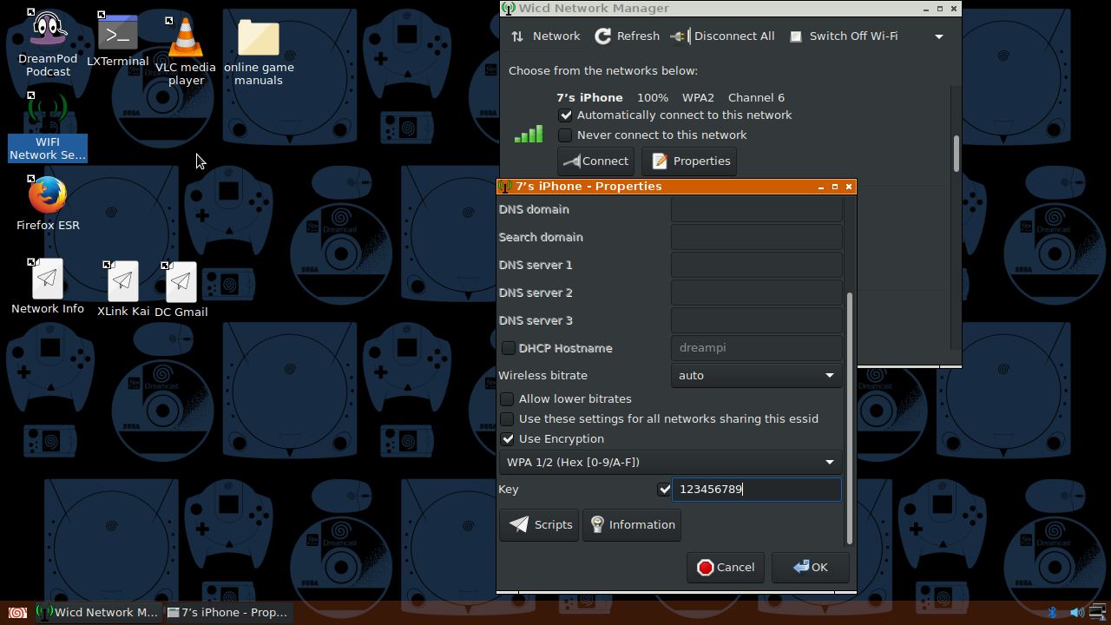Click the 7's iPhone - Properties title bar
The image size is (1111, 625).
[676, 187]
